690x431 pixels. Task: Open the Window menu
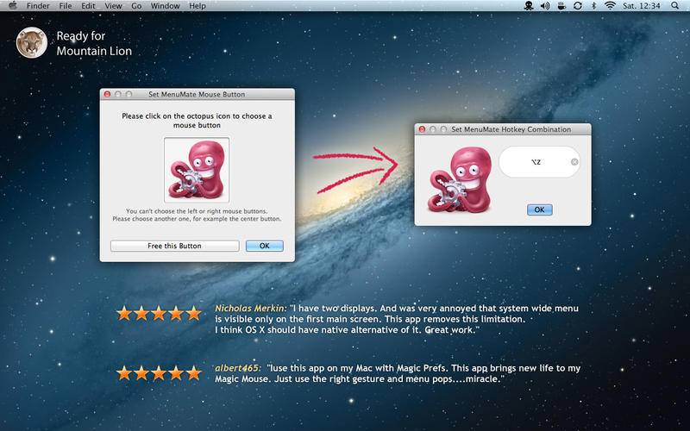pyautogui.click(x=165, y=6)
